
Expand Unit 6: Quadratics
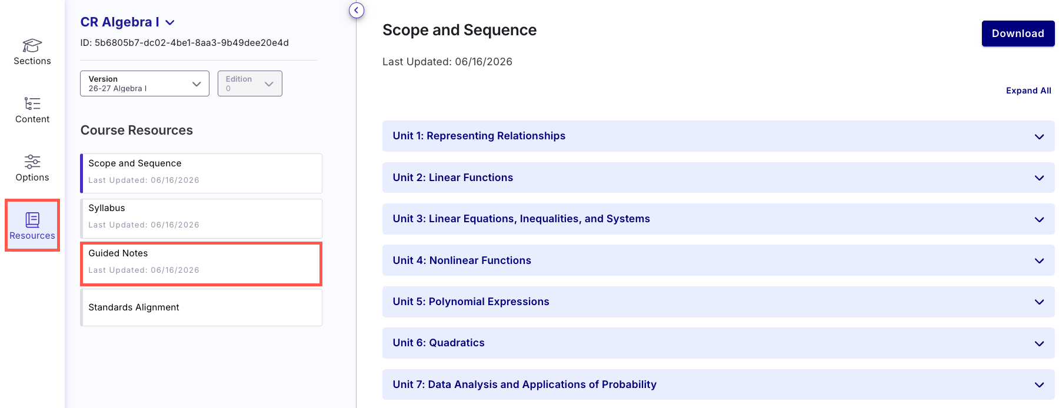tap(718, 343)
